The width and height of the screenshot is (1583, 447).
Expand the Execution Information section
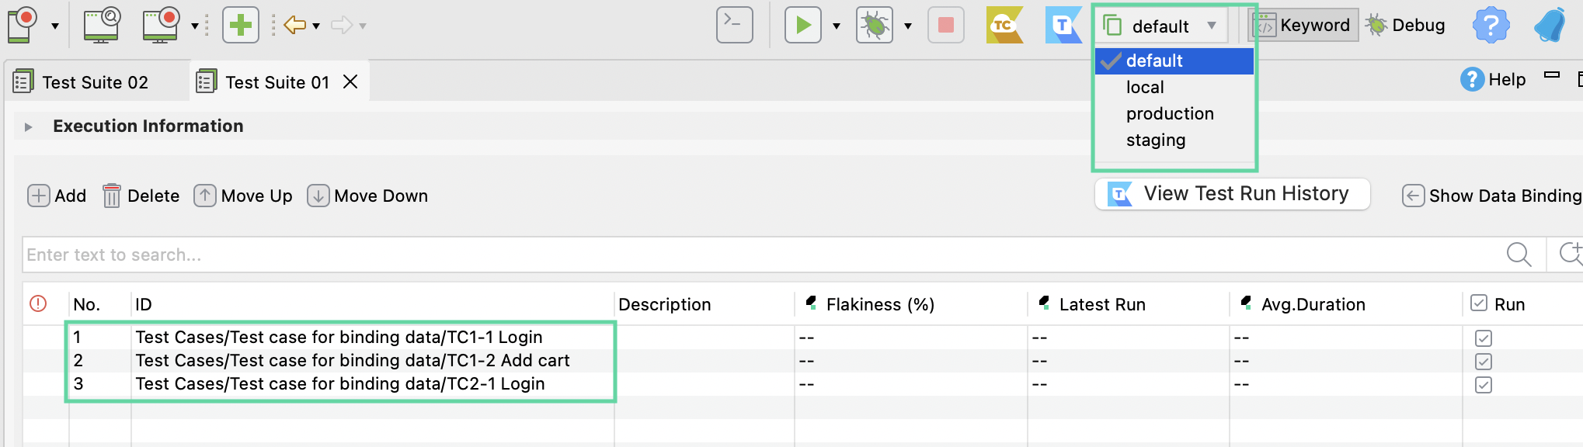pyautogui.click(x=29, y=126)
